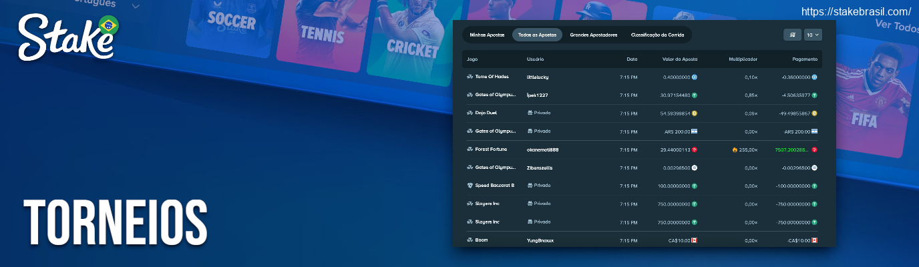919x267 pixels.
Task: Click the Tome Of Hades game icon
Action: (x=470, y=77)
